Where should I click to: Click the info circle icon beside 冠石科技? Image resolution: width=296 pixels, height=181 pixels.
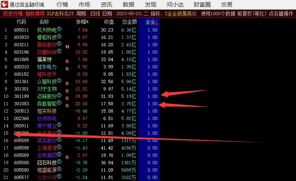tap(59, 162)
